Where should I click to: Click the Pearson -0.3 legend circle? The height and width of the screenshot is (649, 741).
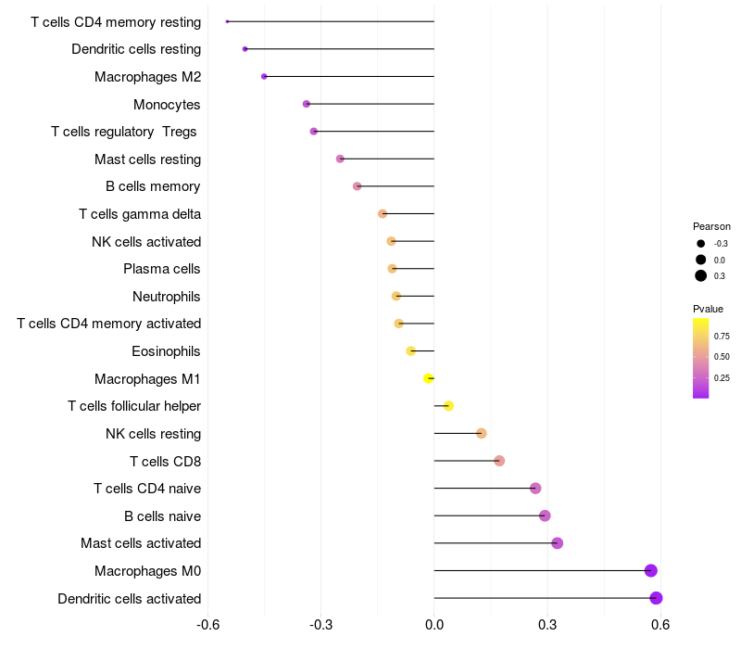pos(700,244)
